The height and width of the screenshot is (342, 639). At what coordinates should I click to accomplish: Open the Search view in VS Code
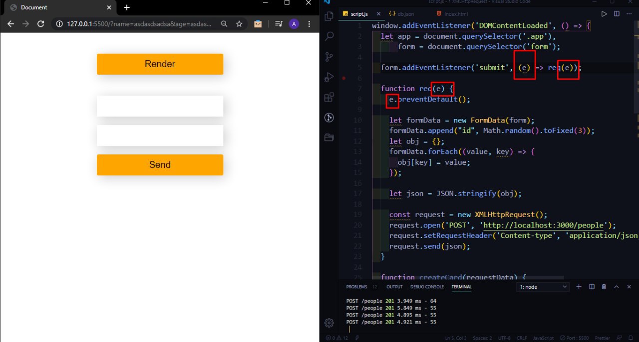329,36
